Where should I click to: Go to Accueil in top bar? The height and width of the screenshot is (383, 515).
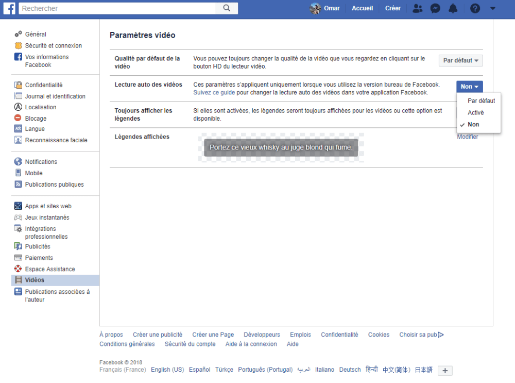click(x=362, y=8)
